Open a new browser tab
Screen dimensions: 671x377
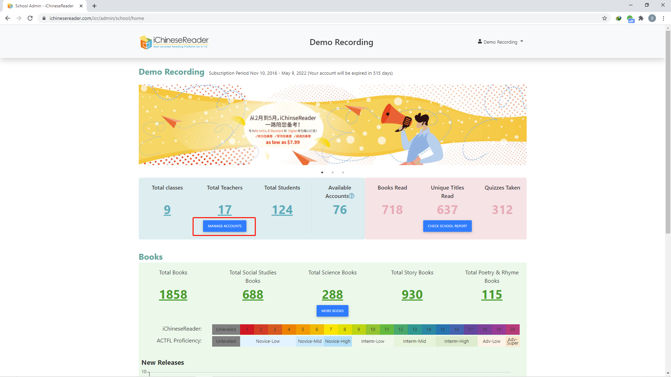94,6
